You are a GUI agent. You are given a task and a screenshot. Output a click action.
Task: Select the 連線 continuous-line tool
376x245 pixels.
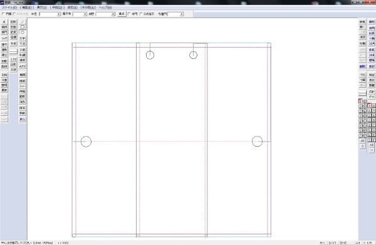[x=23, y=60]
